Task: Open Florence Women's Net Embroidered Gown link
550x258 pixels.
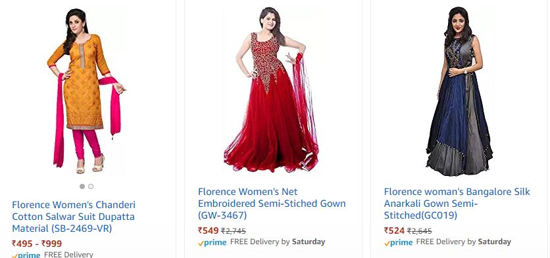Action: point(272,204)
